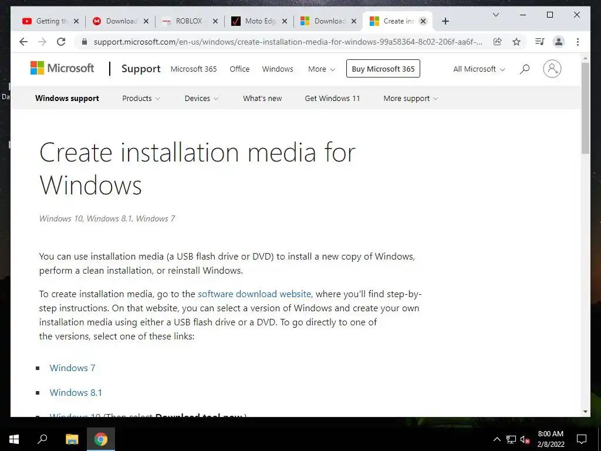Open the Windows Start menu
The image size is (601, 451).
click(14, 439)
